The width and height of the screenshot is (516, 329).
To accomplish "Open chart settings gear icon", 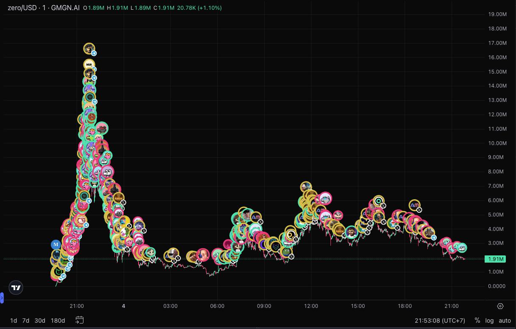I will click(500, 306).
